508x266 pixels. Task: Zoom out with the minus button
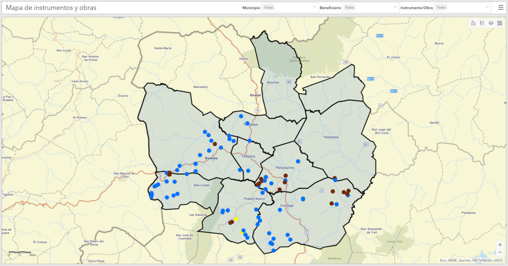click(x=500, y=253)
